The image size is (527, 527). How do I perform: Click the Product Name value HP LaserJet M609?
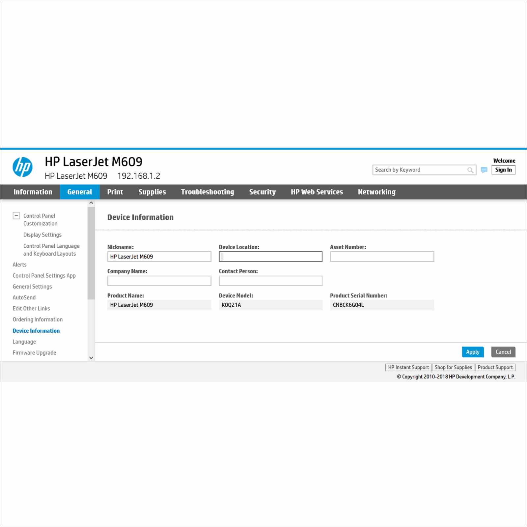click(x=131, y=305)
